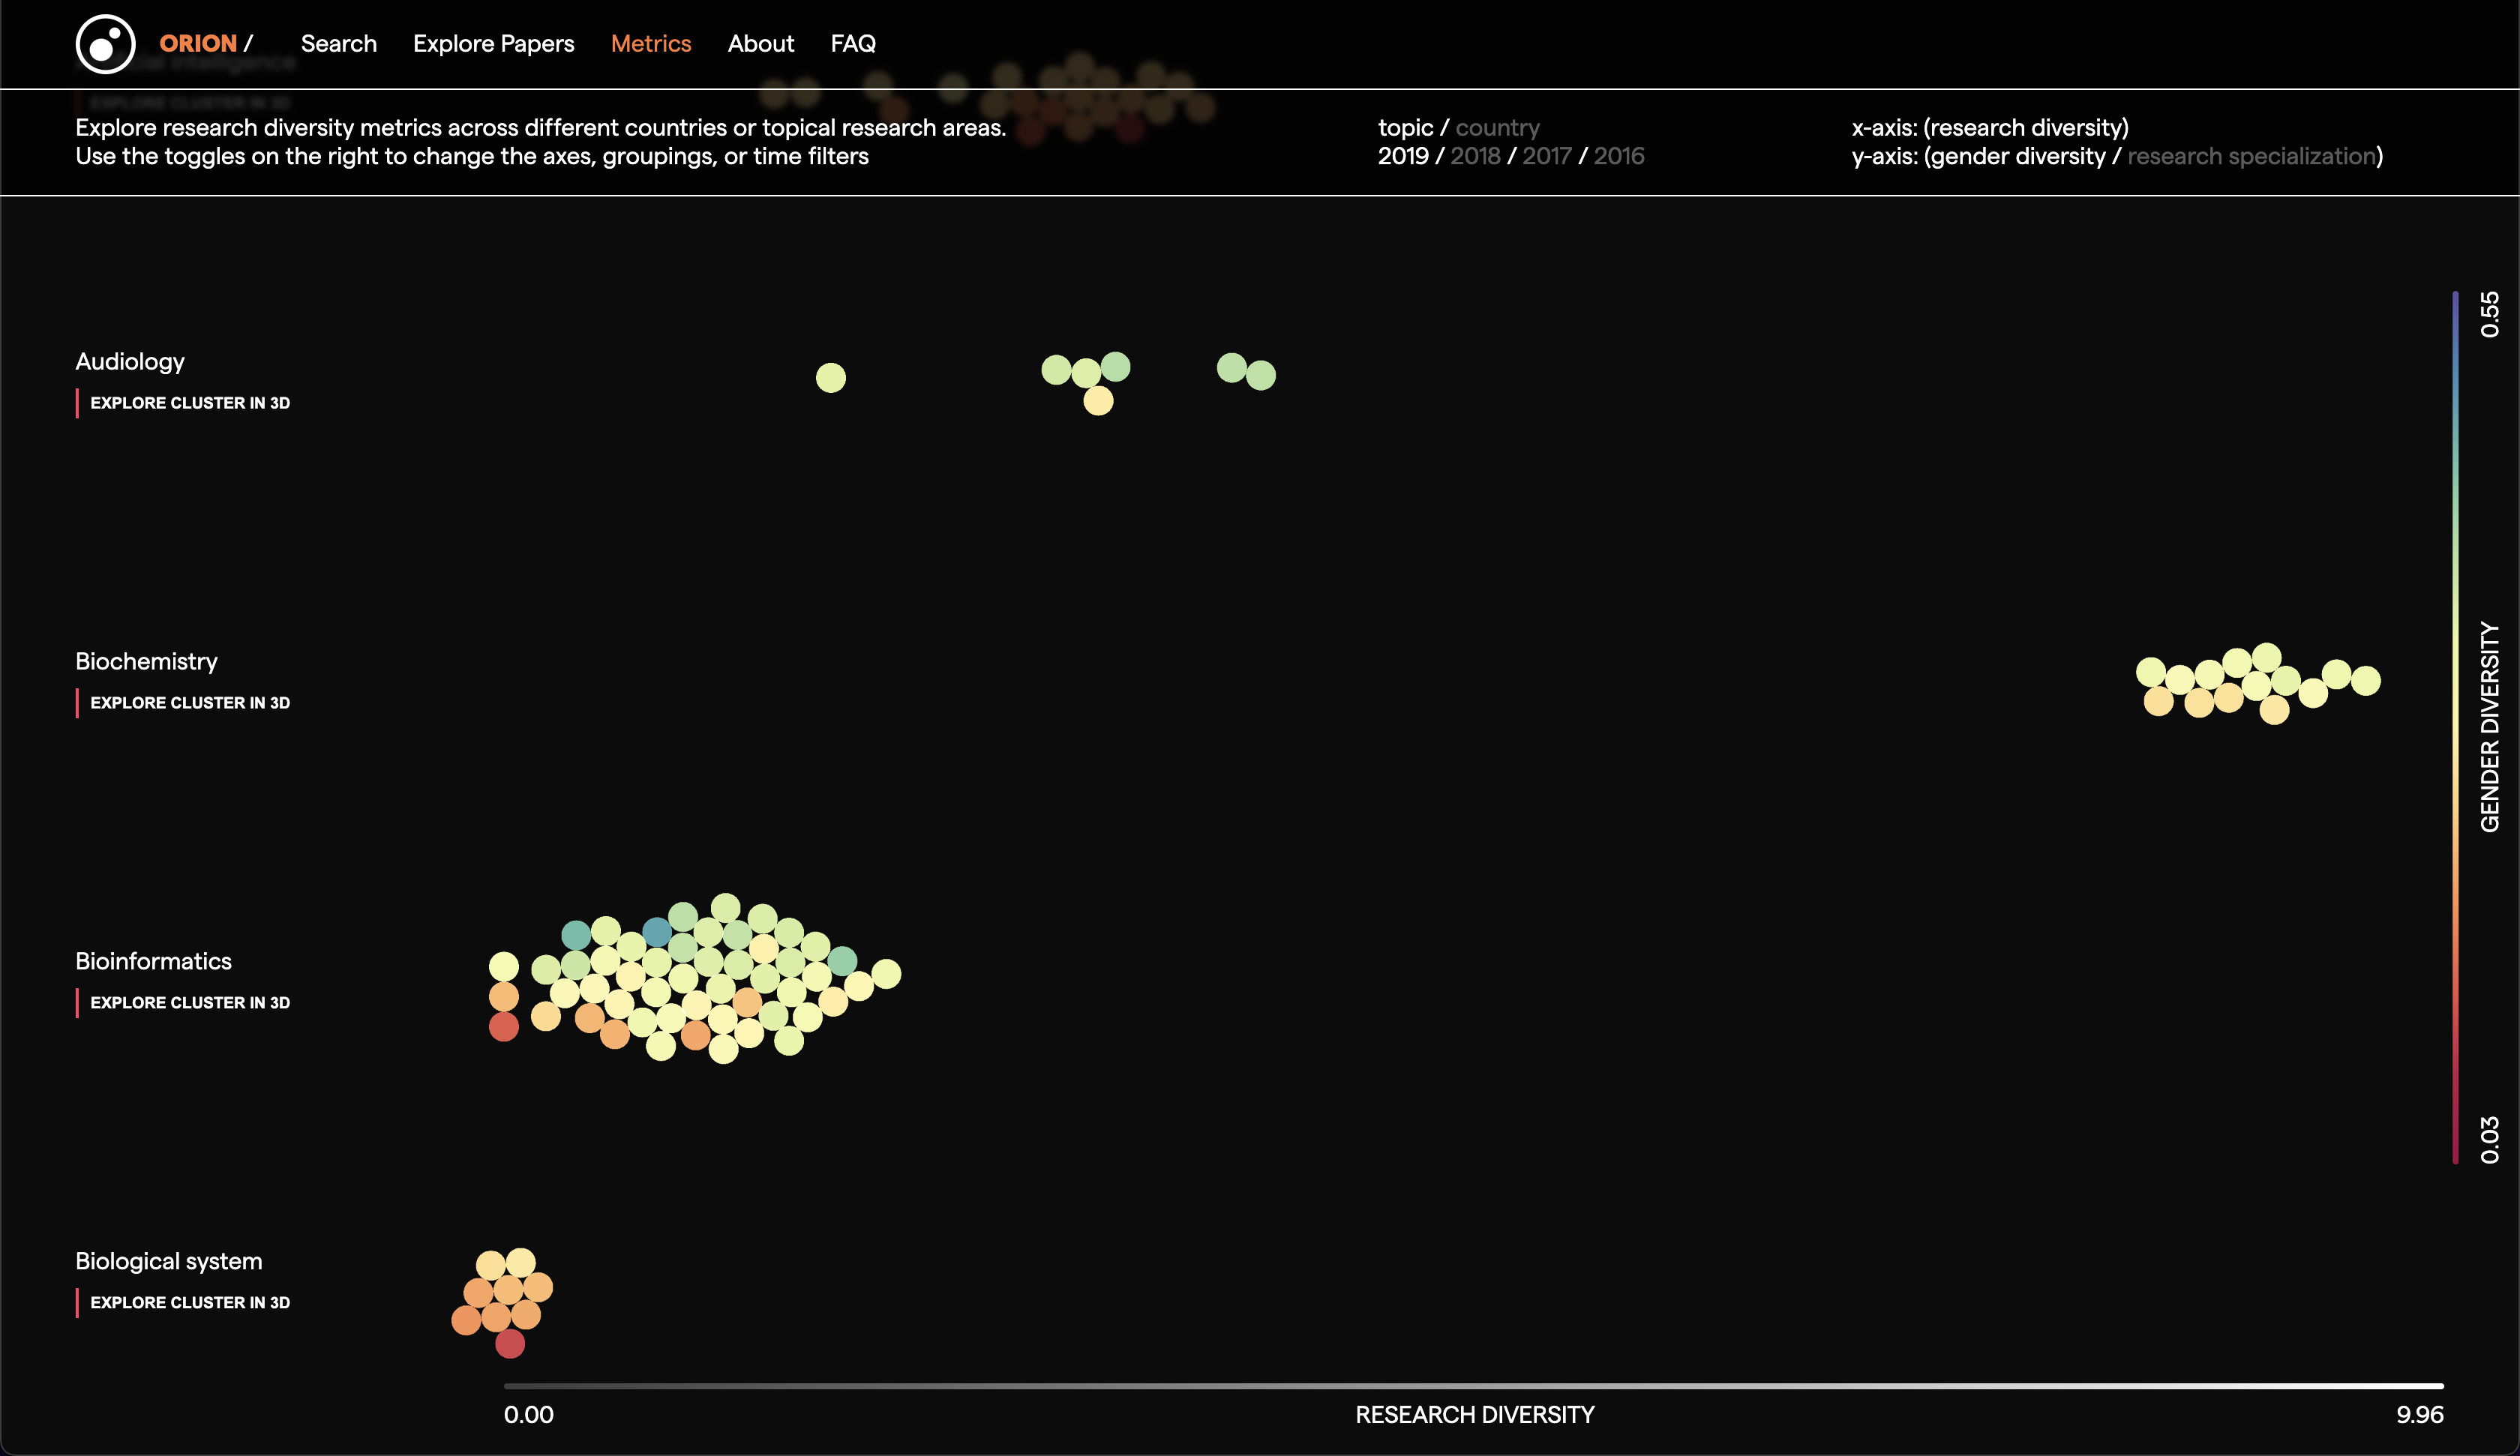
Task: Select the rightmost Biochemistry data bubble
Action: (2365, 681)
